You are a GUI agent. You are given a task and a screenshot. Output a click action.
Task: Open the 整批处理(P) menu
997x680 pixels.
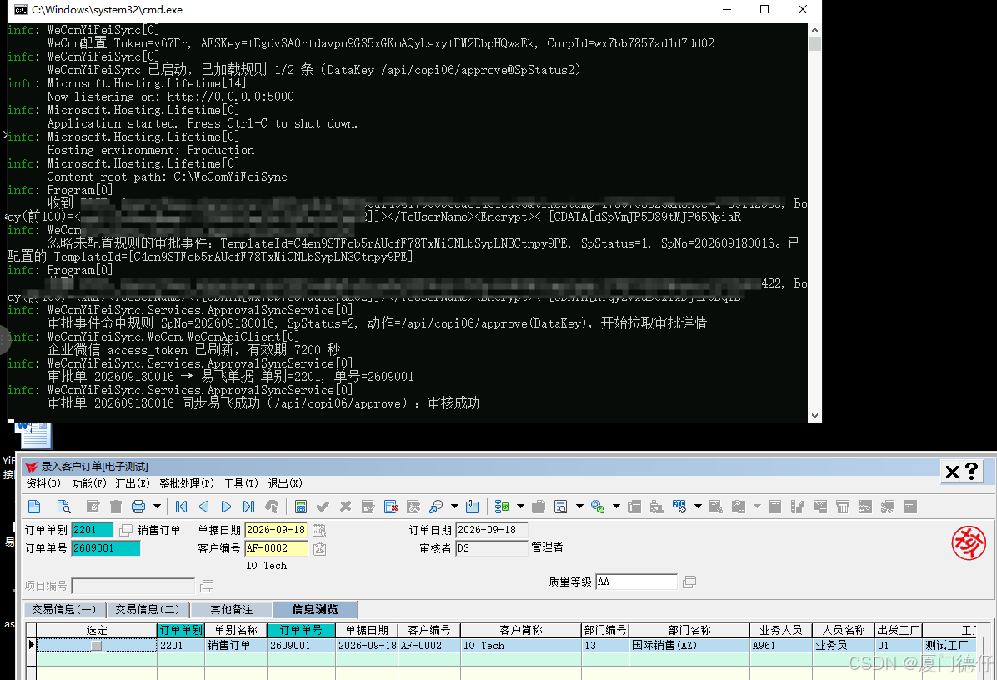(186, 483)
